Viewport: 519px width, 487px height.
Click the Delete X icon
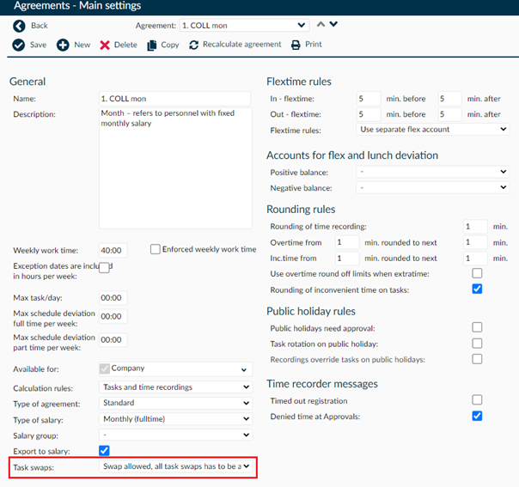click(105, 45)
